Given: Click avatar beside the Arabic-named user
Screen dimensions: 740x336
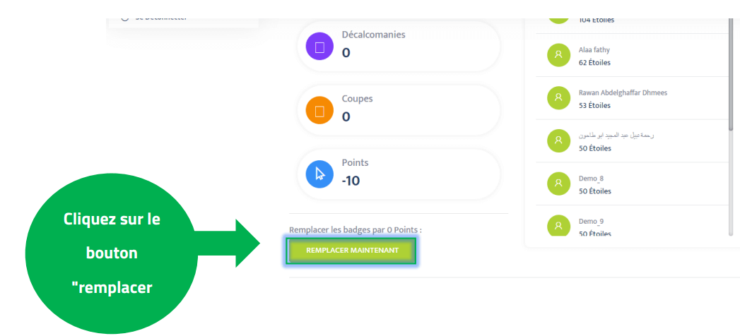Looking at the screenshot, I should [x=558, y=141].
